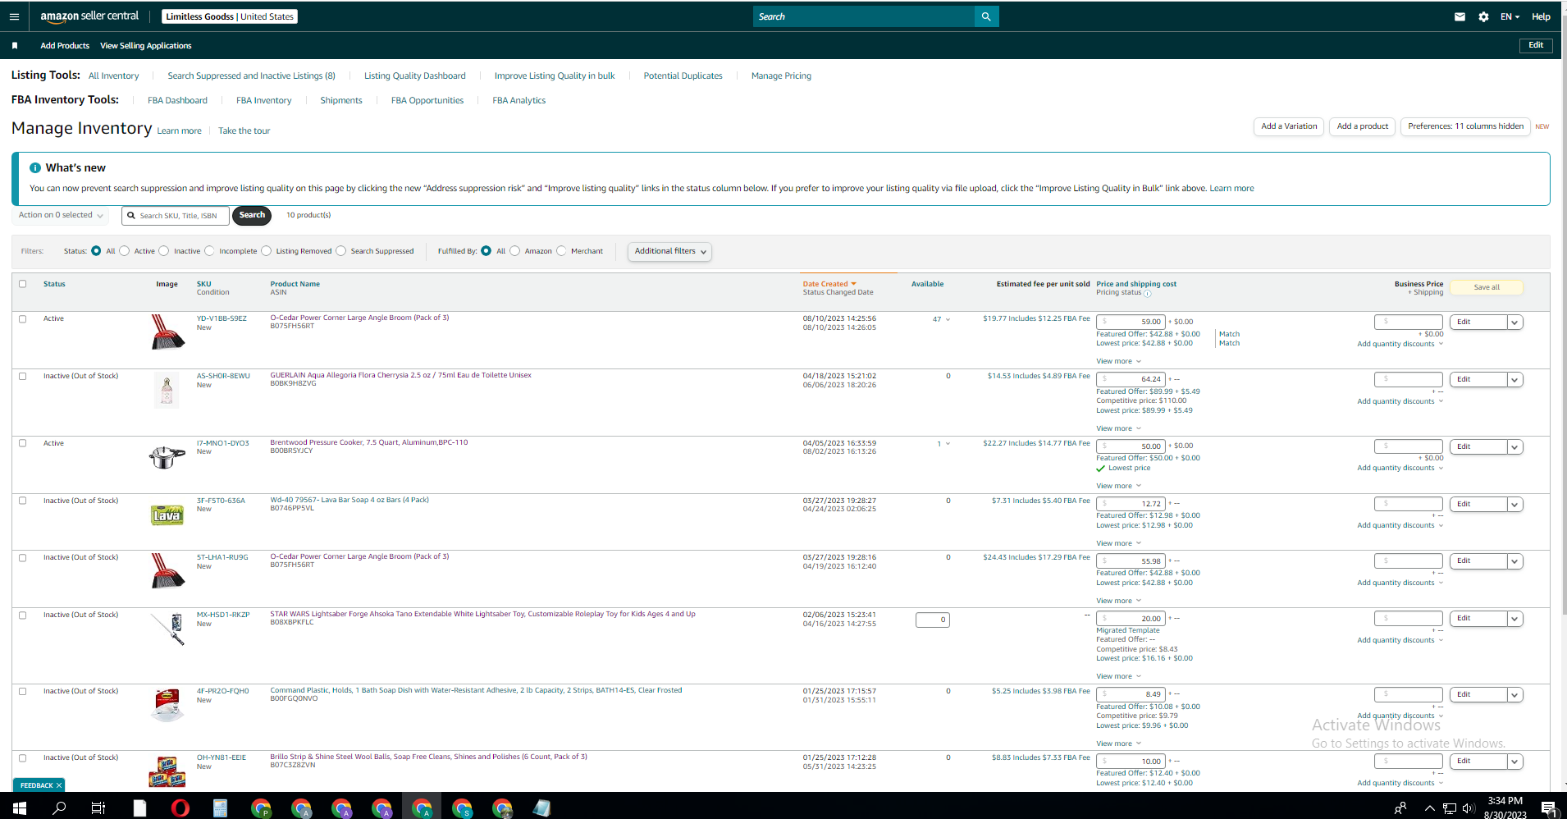Open the settings gear icon

(x=1483, y=16)
